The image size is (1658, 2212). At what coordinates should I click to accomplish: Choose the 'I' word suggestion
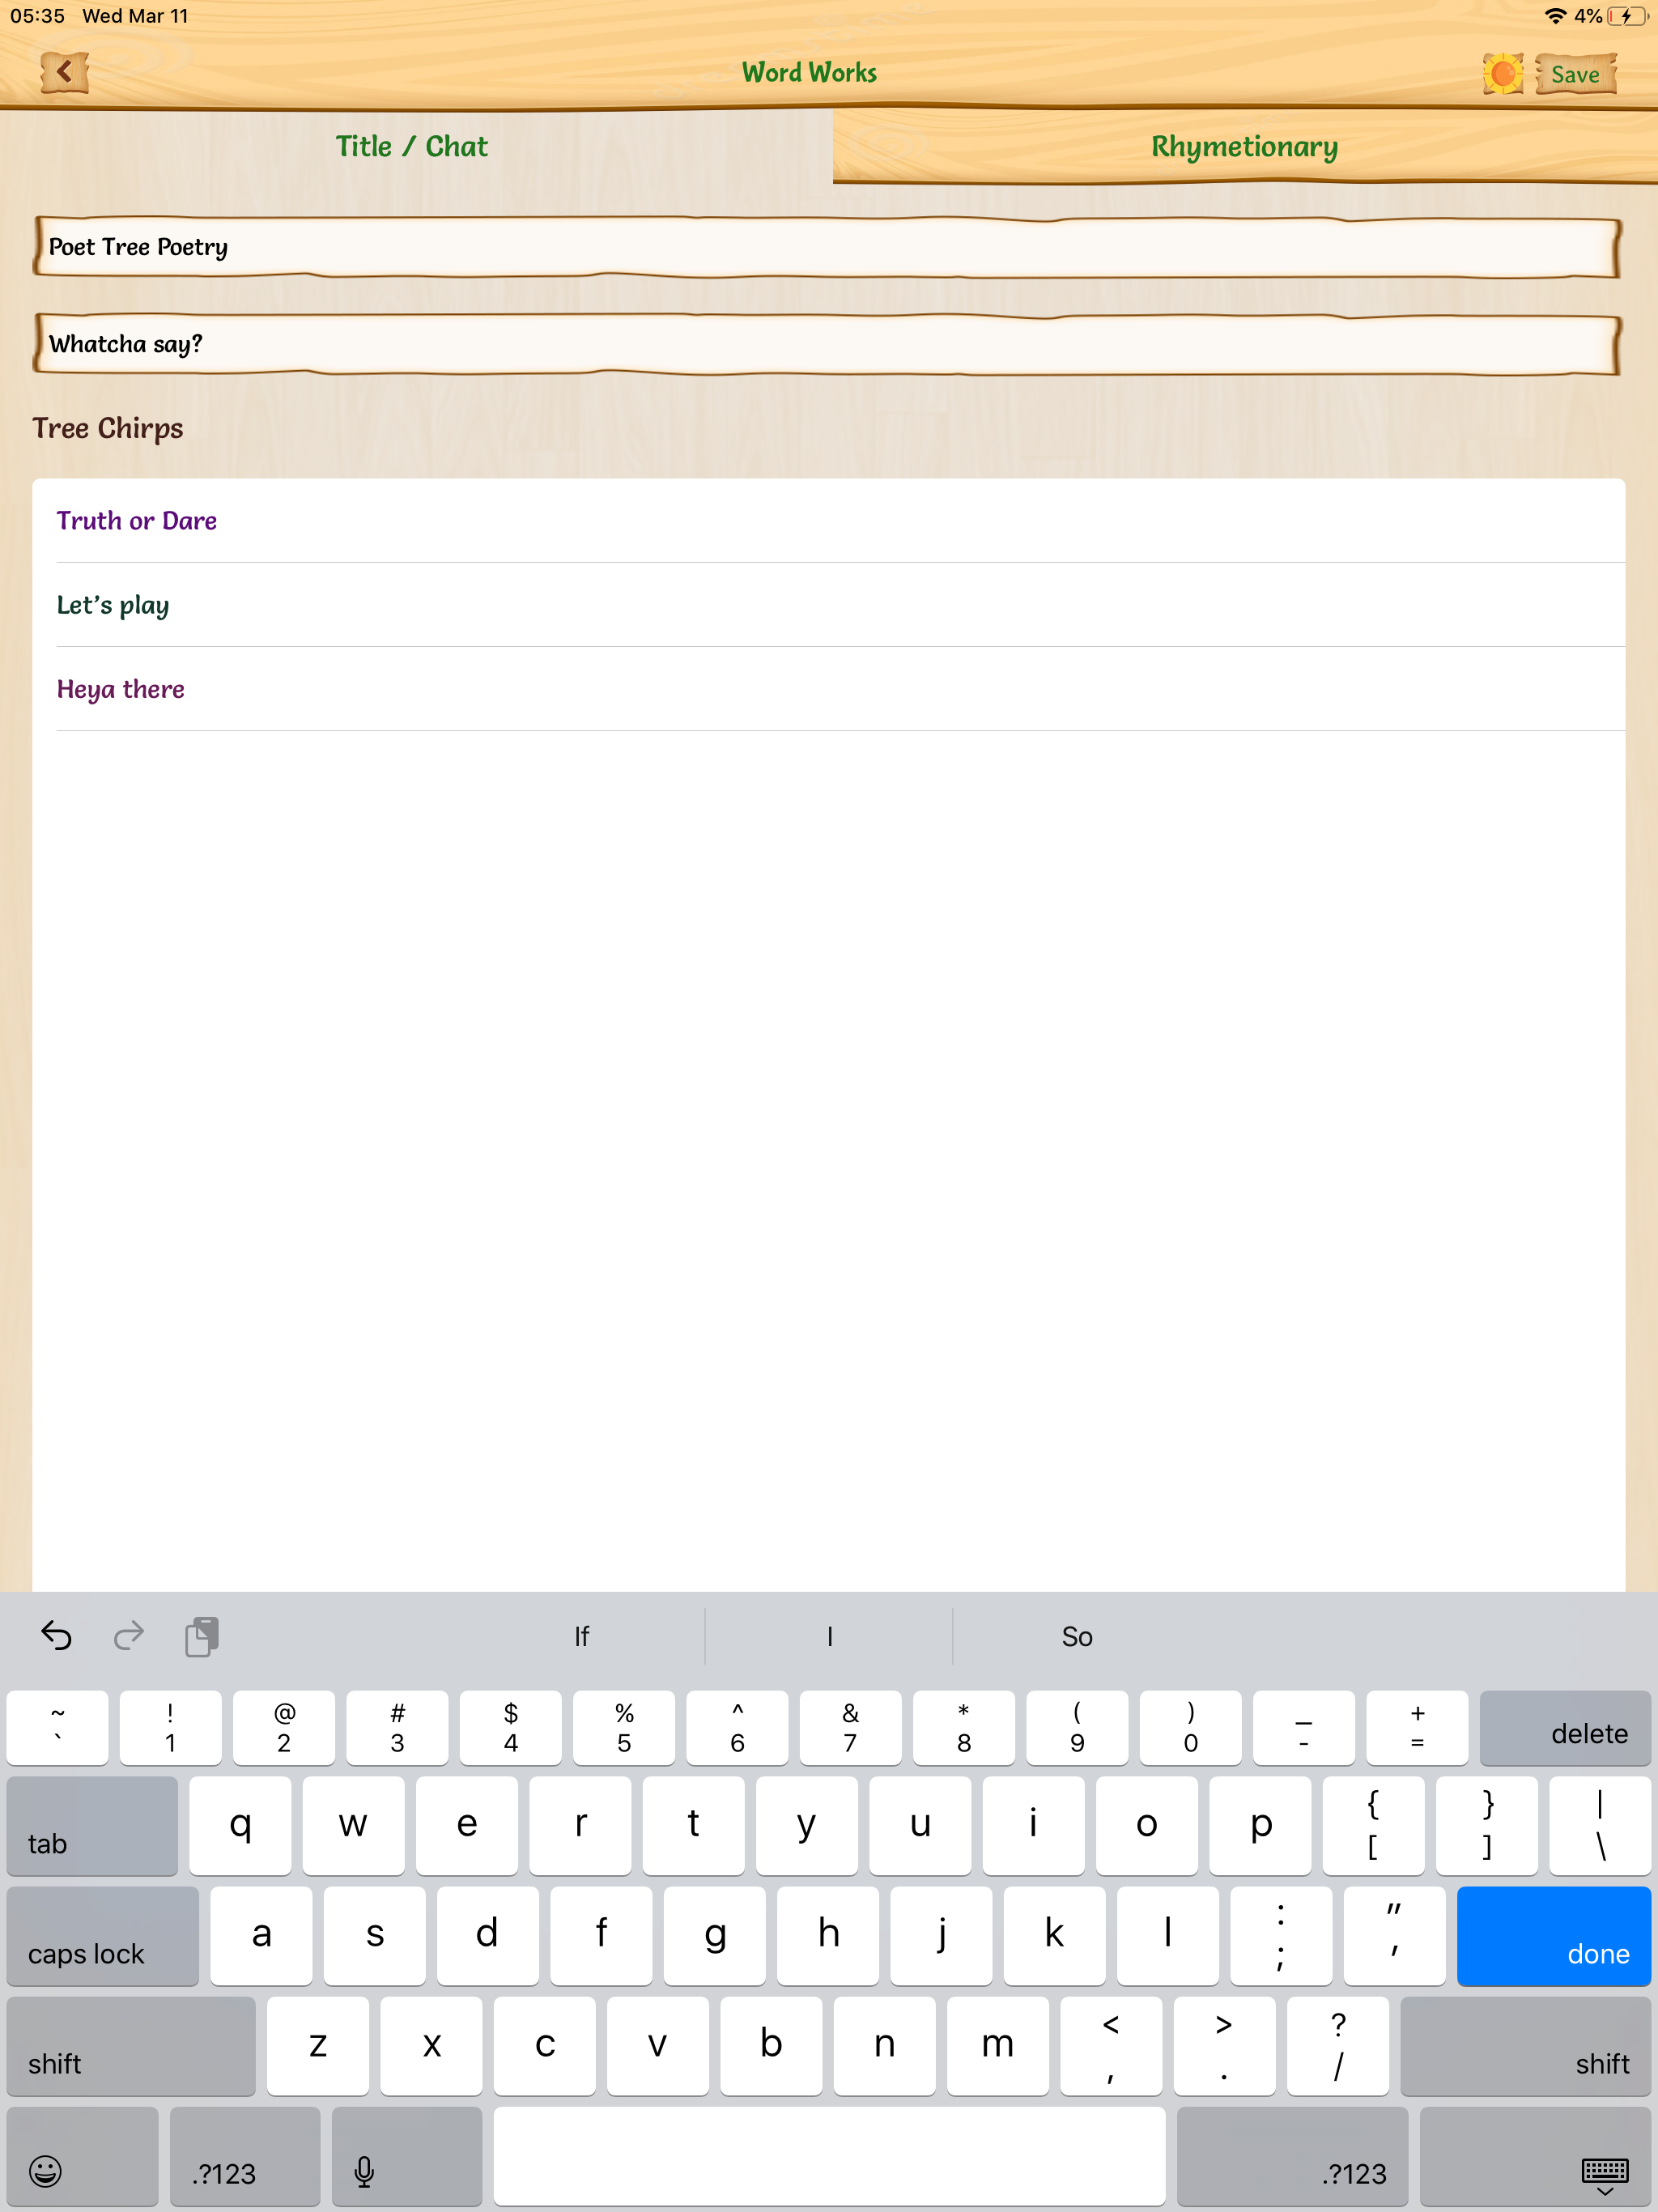click(x=829, y=1636)
